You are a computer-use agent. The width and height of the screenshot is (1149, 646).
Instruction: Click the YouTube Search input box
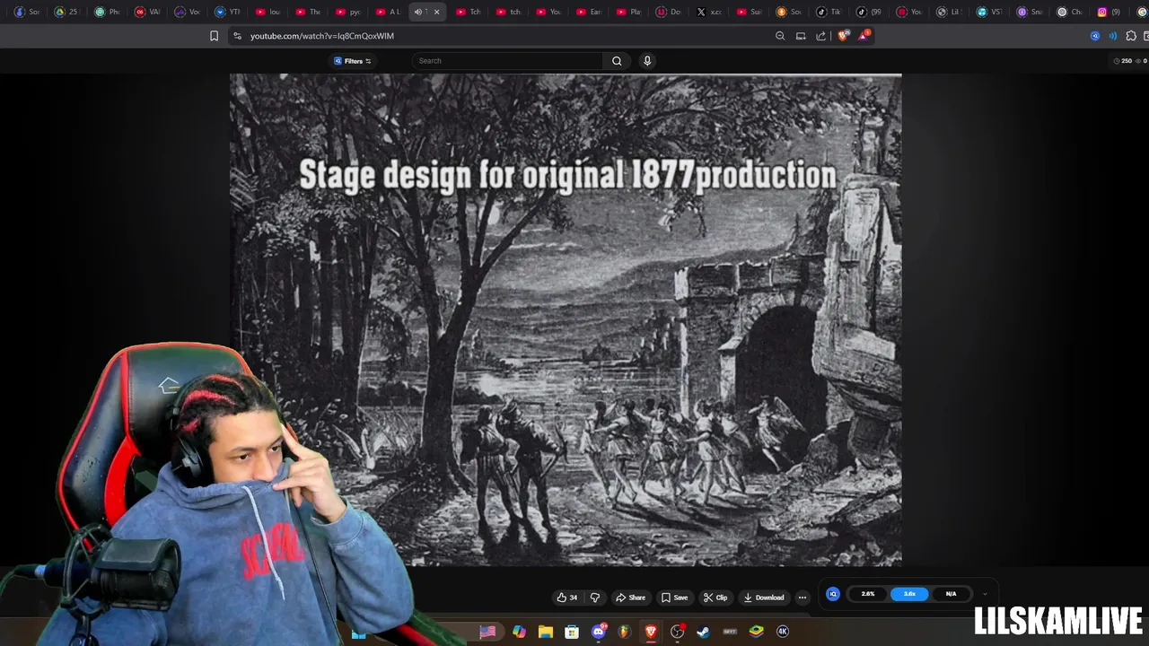coord(508,61)
